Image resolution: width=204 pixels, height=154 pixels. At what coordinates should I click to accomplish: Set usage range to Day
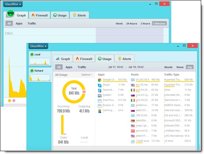click(190, 67)
